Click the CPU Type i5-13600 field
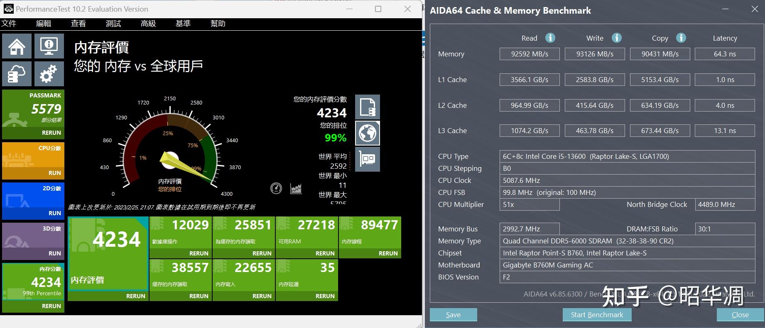This screenshot has width=765, height=328. (x=627, y=156)
